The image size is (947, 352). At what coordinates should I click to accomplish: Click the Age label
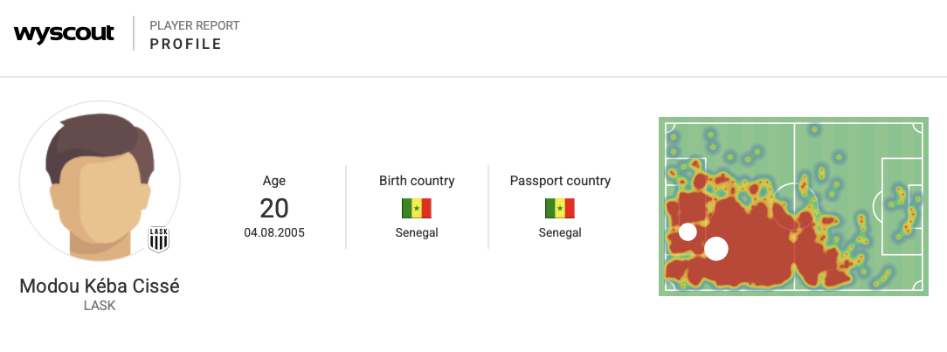tap(274, 181)
